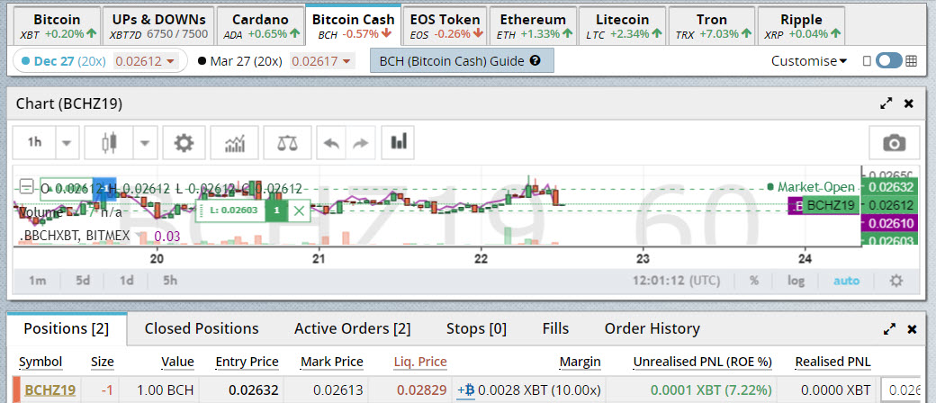Select the Mar 27 (20x) contract
This screenshot has height=403, width=936.
240,61
